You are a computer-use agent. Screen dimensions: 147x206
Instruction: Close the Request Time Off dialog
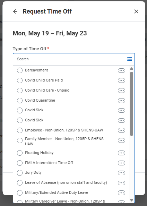[136, 11]
